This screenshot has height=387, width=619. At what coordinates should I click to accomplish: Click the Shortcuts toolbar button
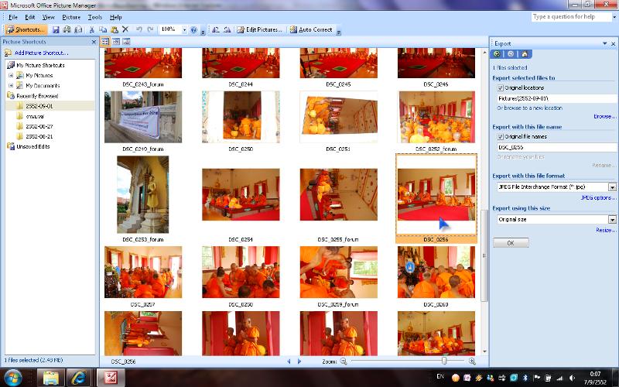point(26,29)
